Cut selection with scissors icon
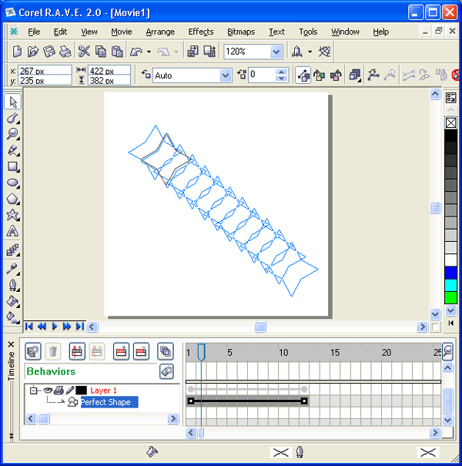Viewport: 462px width, 466px height. (x=85, y=52)
